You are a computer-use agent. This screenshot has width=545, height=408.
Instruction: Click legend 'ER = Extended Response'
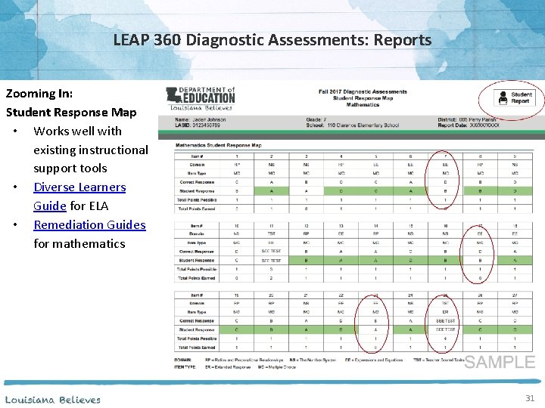pos(228,367)
